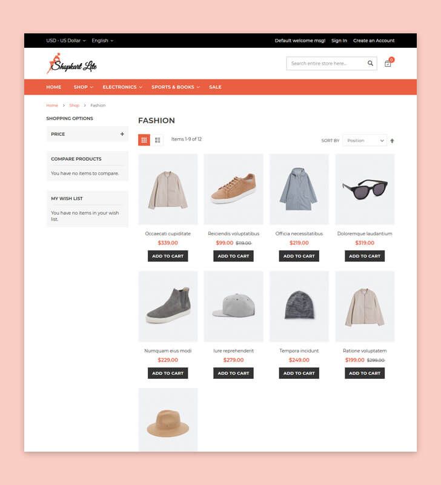Viewport: 441px width, 485px height.
Task: Go to the Sale menu item
Action: tap(215, 87)
